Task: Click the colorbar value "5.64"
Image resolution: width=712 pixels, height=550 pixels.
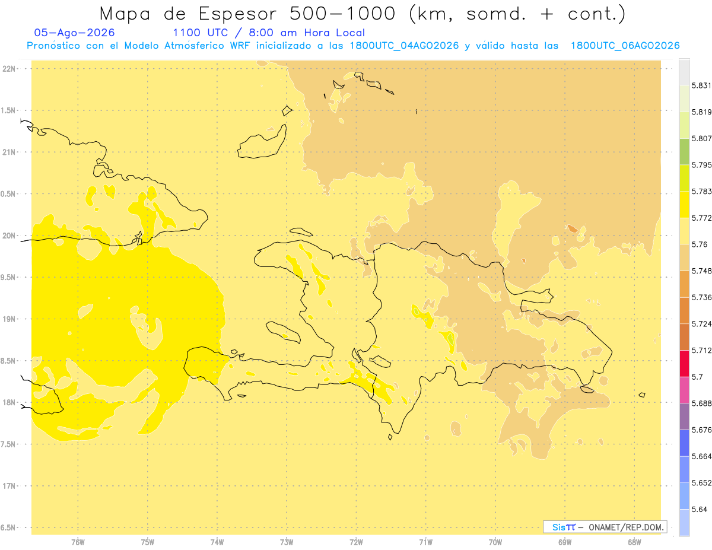Action: [700, 509]
